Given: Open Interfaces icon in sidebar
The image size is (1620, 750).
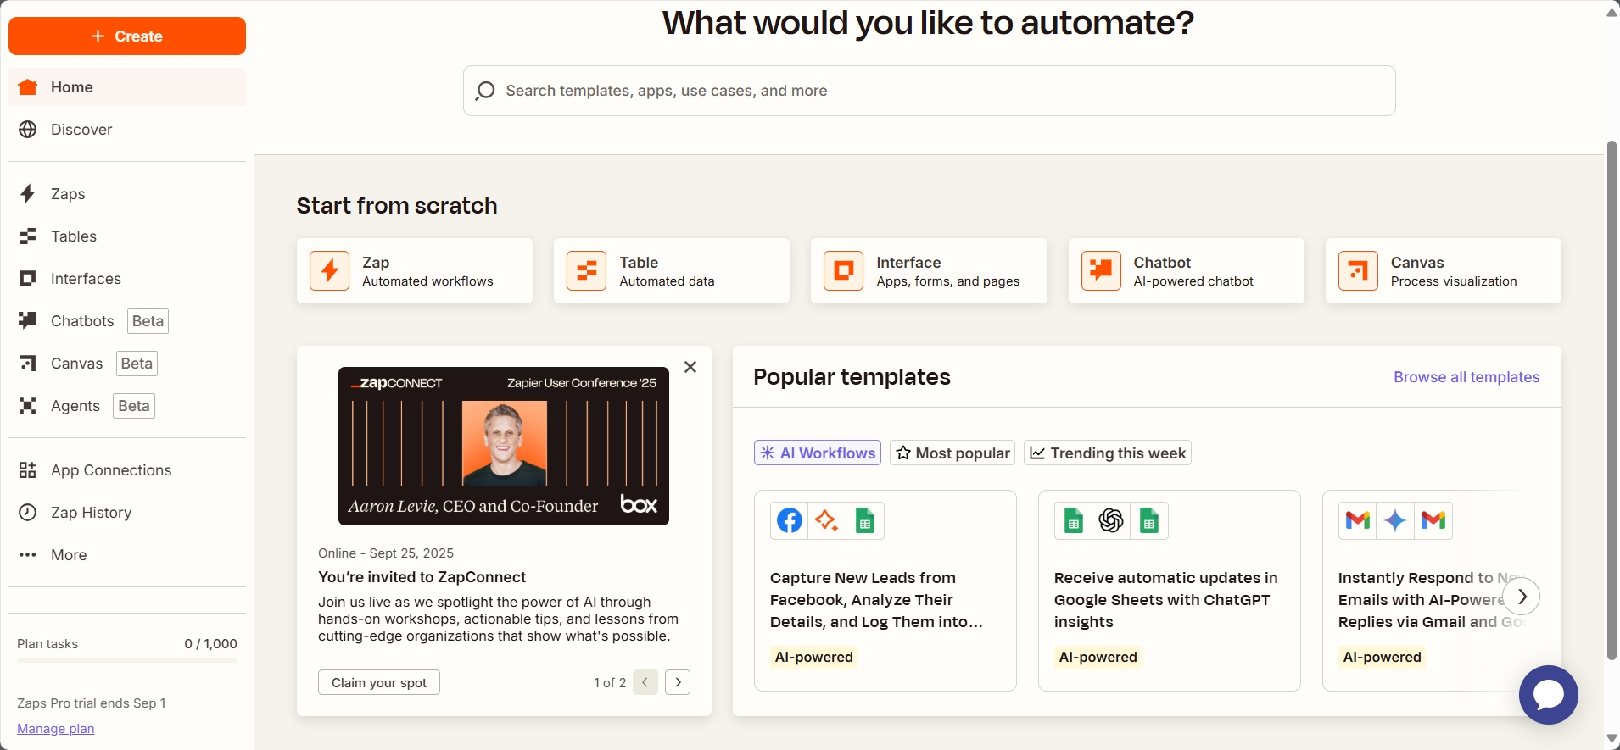Looking at the screenshot, I should (x=28, y=279).
